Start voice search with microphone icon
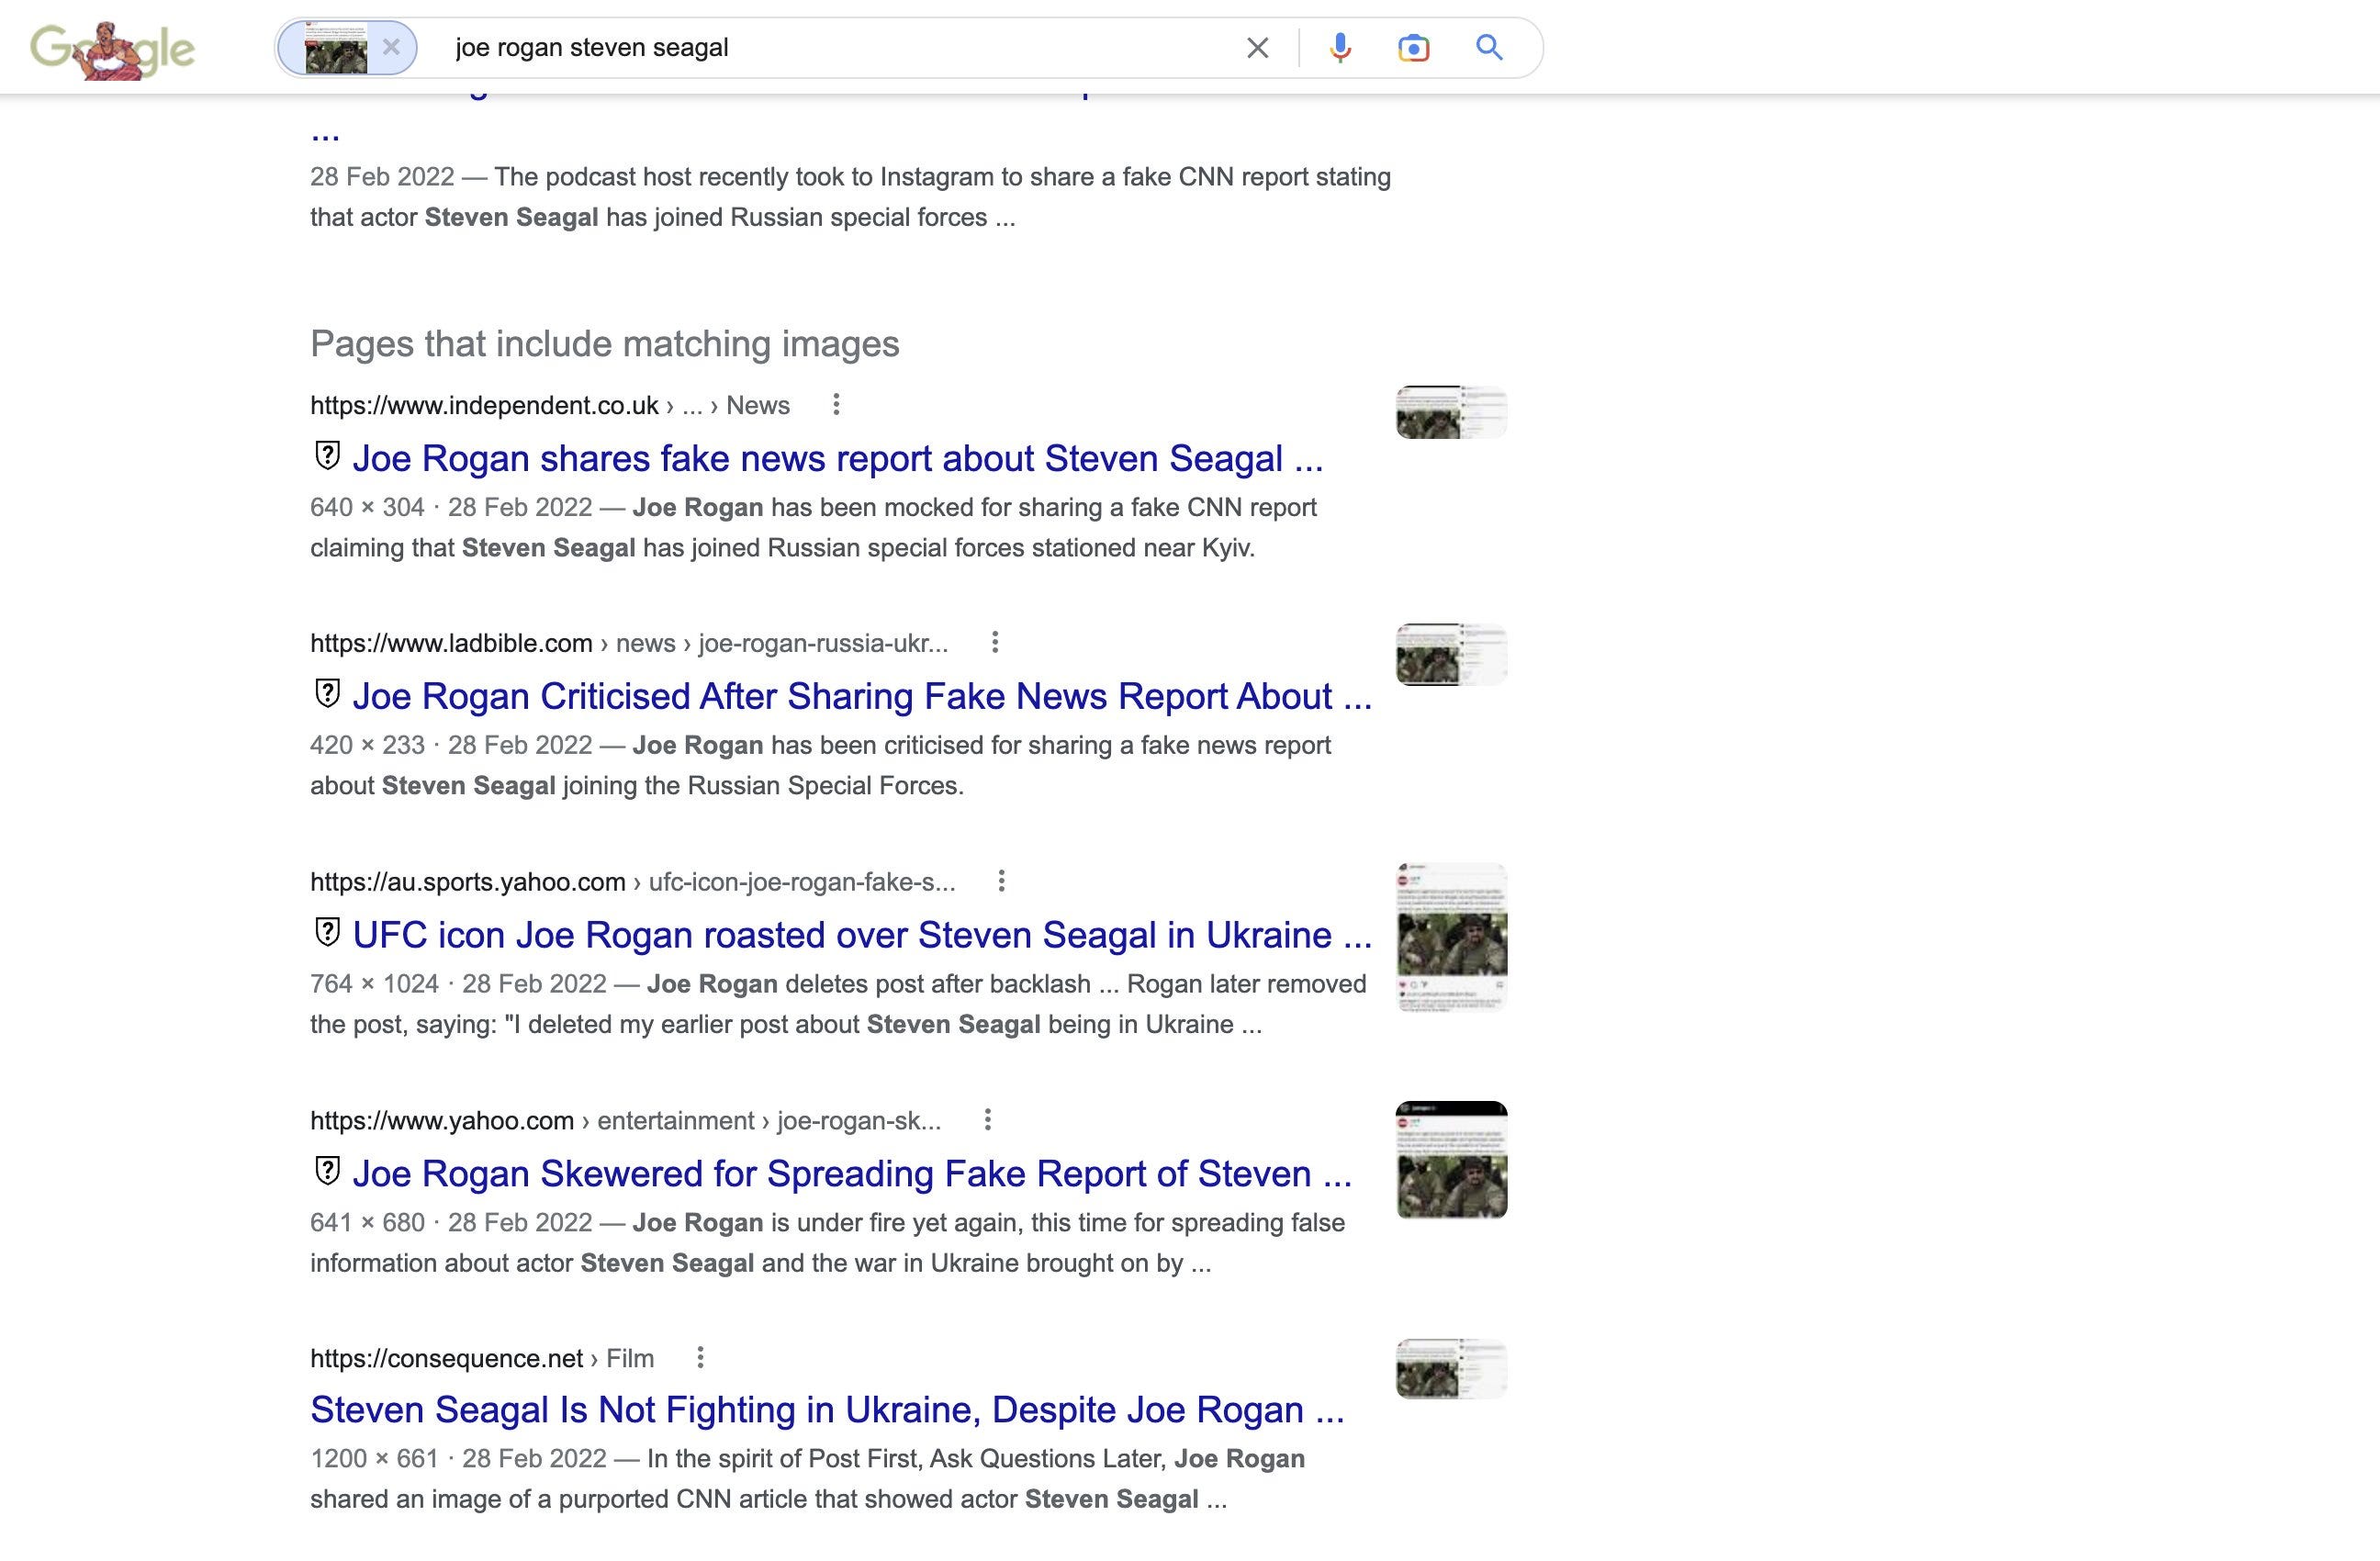The height and width of the screenshot is (1561, 2380). coord(1340,47)
